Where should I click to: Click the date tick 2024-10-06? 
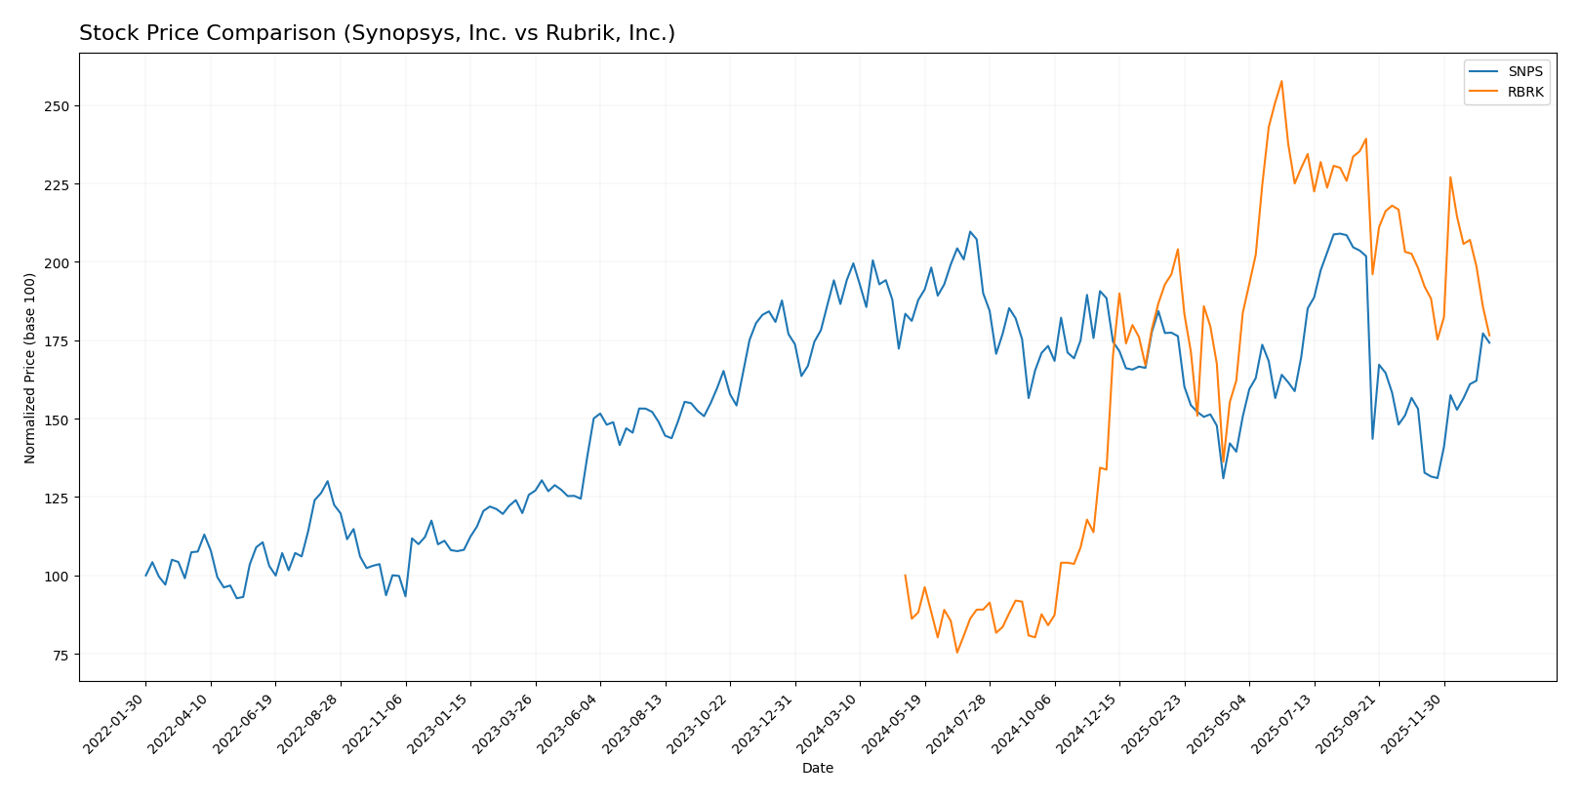[x=1024, y=724]
